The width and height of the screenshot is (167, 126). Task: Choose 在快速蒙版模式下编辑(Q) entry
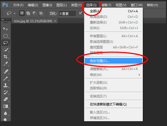(x=113, y=104)
